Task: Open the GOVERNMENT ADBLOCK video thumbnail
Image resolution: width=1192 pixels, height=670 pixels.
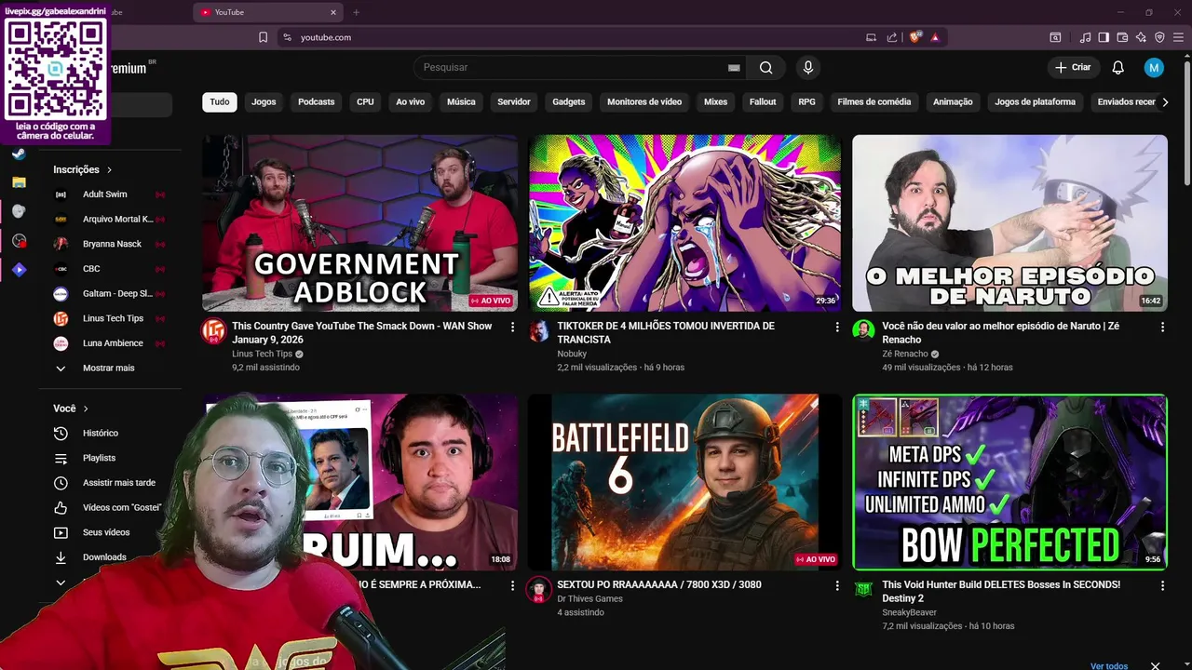Action: 359,223
